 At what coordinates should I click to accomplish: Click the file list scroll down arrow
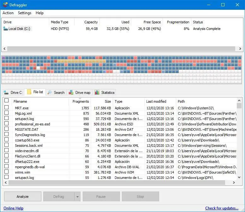239,177
